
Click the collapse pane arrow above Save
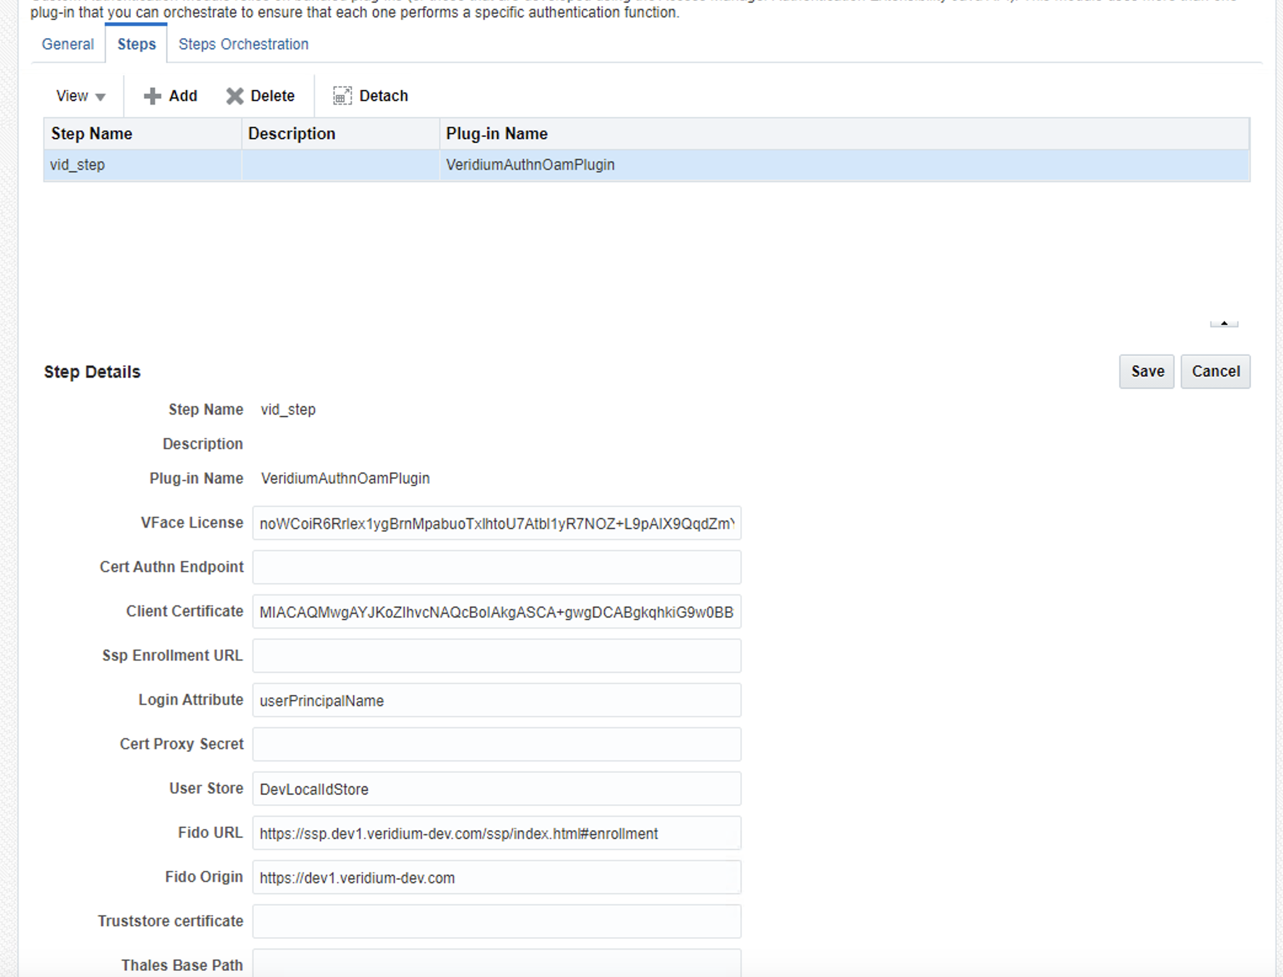point(1223,324)
